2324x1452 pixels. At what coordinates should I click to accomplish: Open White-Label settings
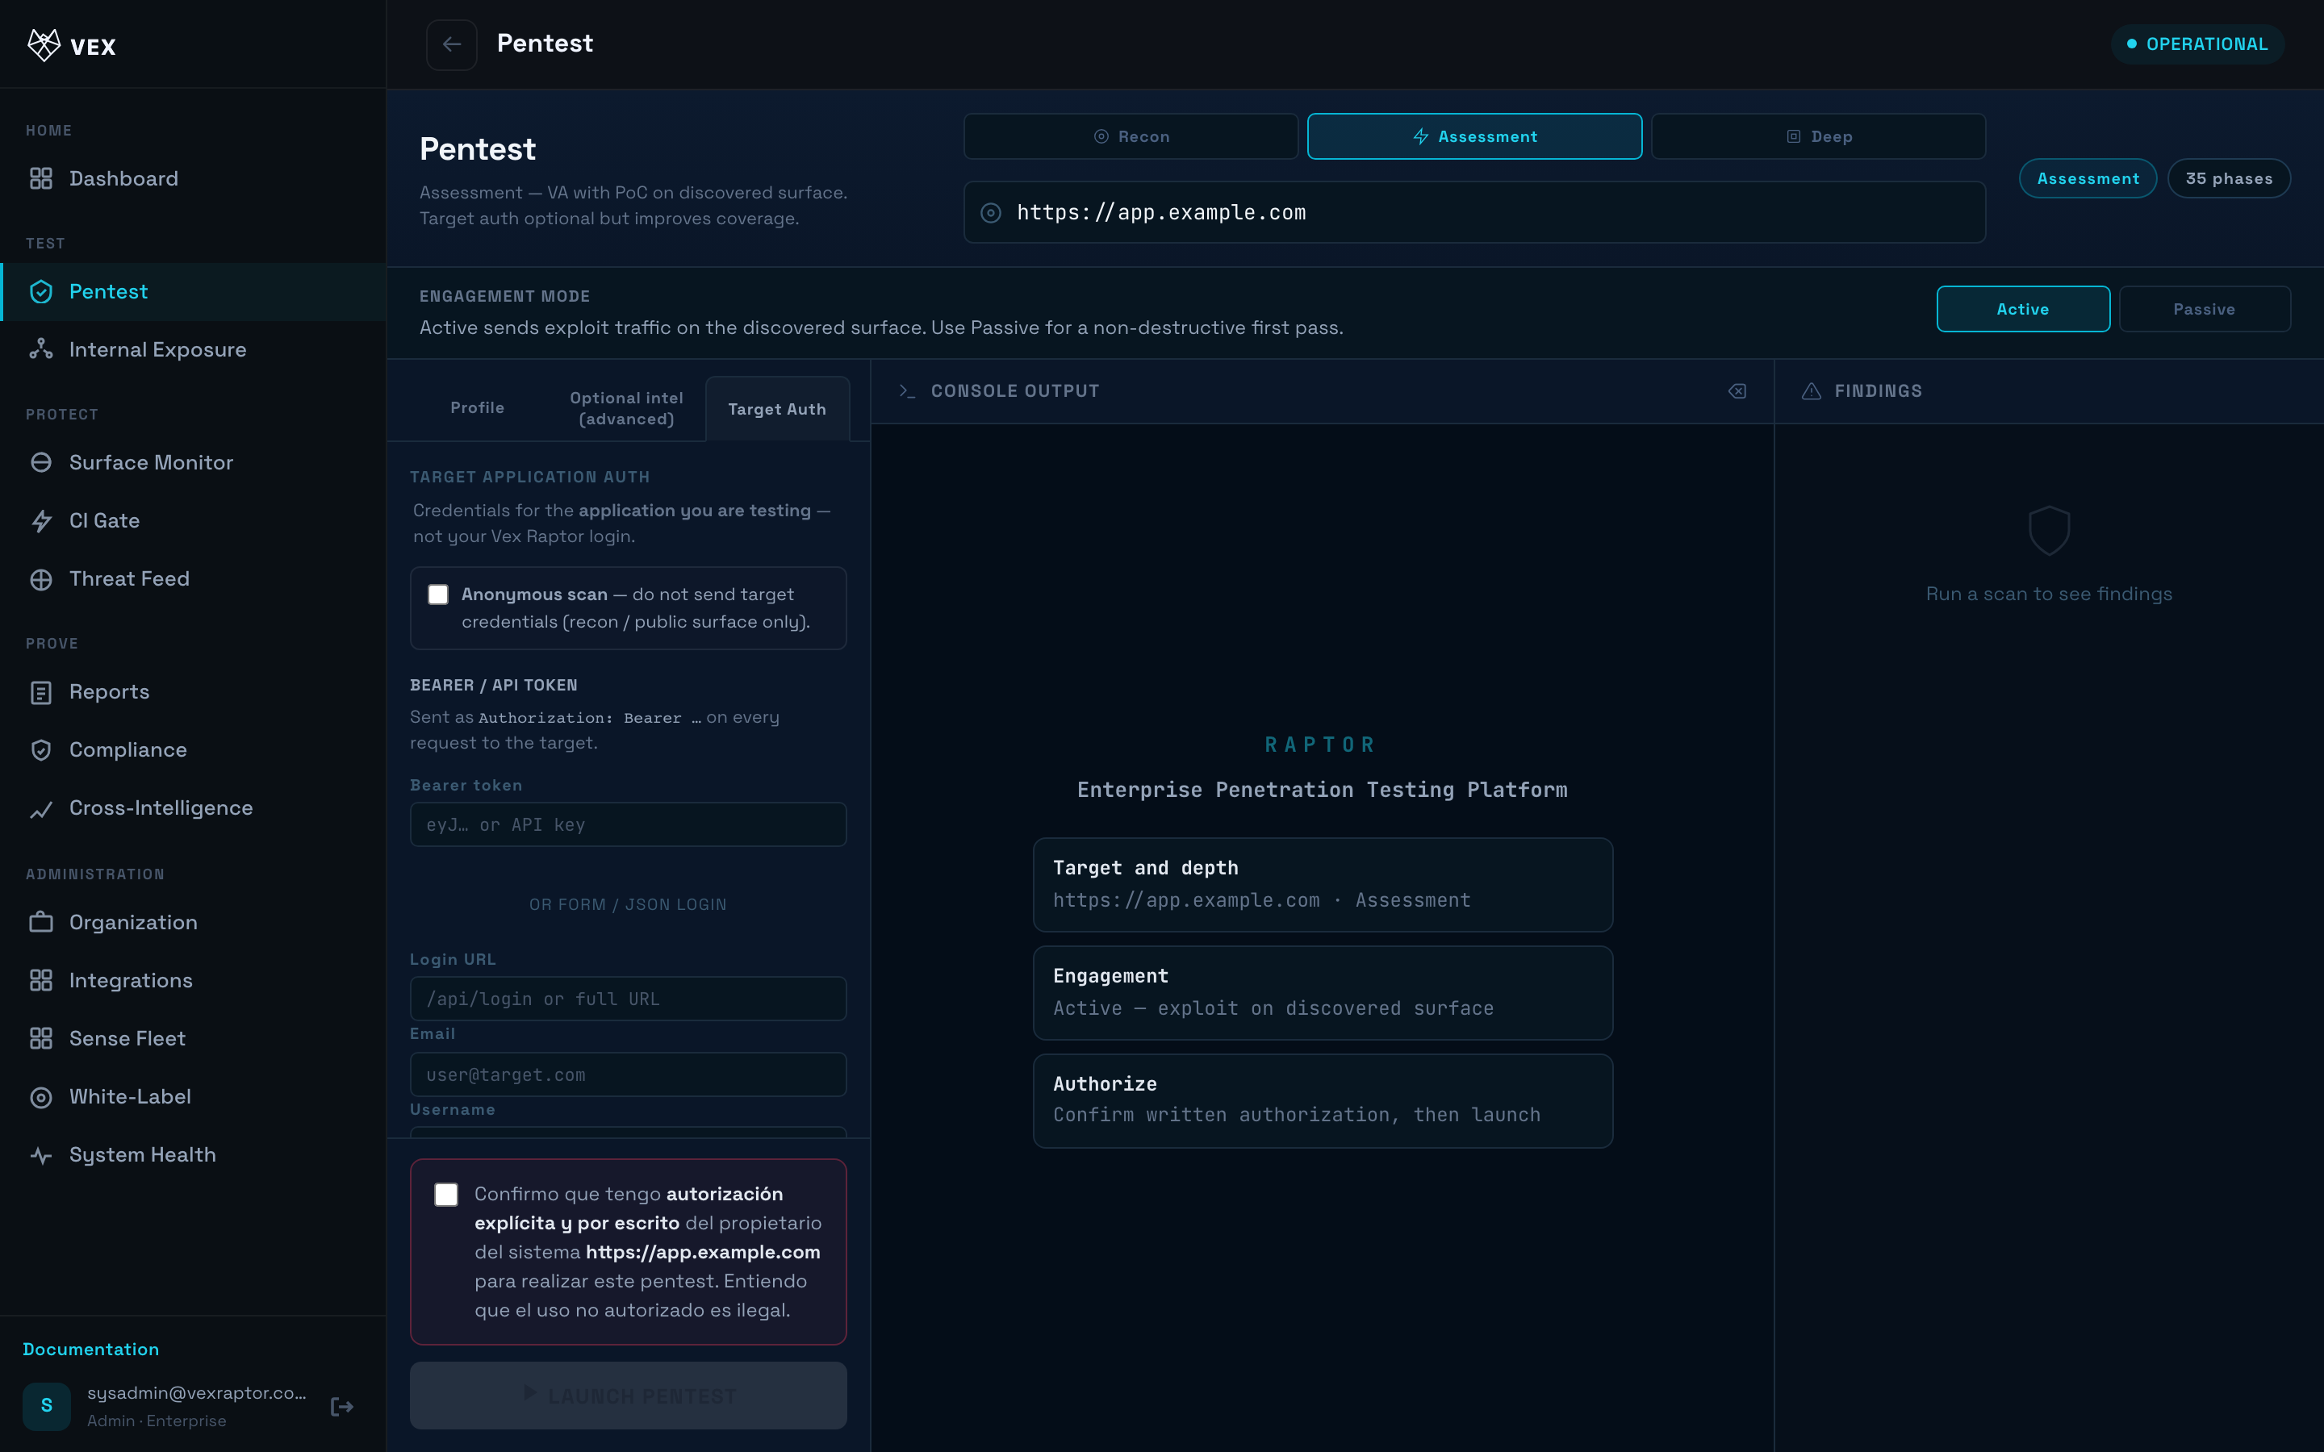[x=192, y=1097]
